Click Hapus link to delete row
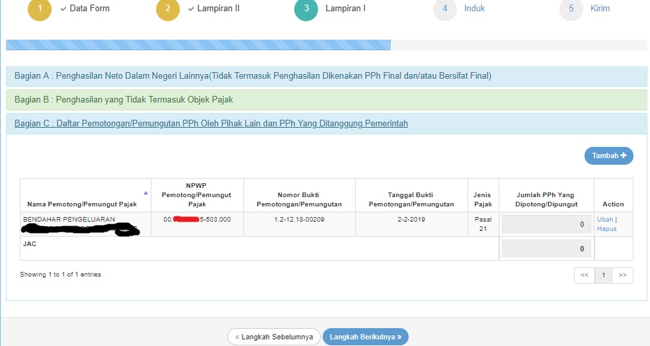Screen dimensions: 650x346 [606, 229]
